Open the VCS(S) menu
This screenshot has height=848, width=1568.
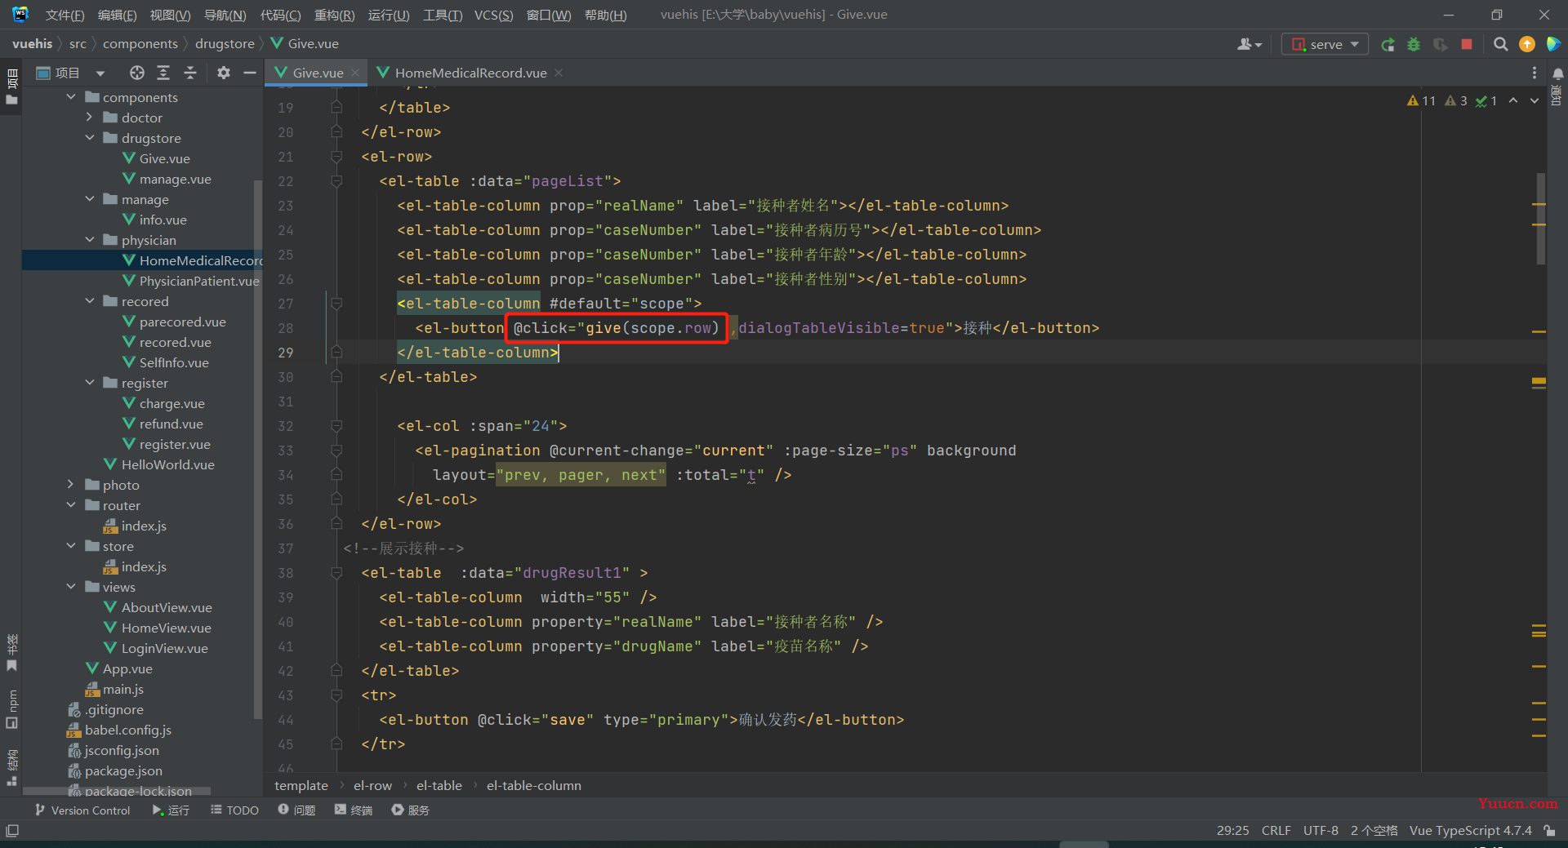[493, 15]
